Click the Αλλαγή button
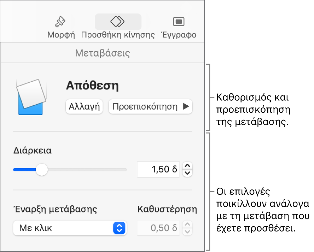The width and height of the screenshot is (314, 252). tap(84, 106)
